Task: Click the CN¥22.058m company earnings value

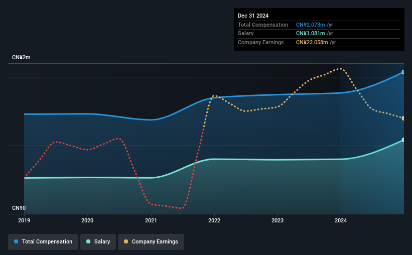Action: [x=312, y=42]
